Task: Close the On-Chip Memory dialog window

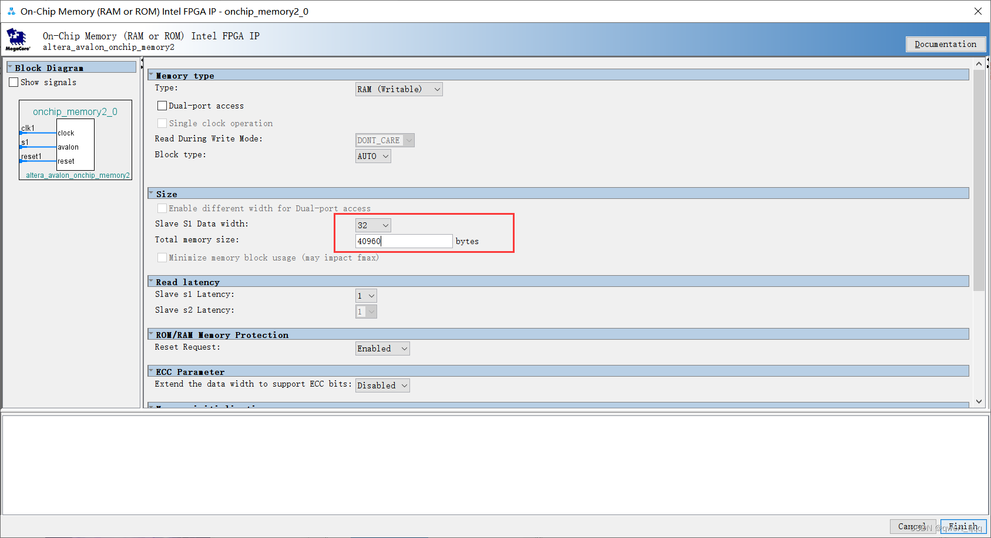Action: point(977,11)
